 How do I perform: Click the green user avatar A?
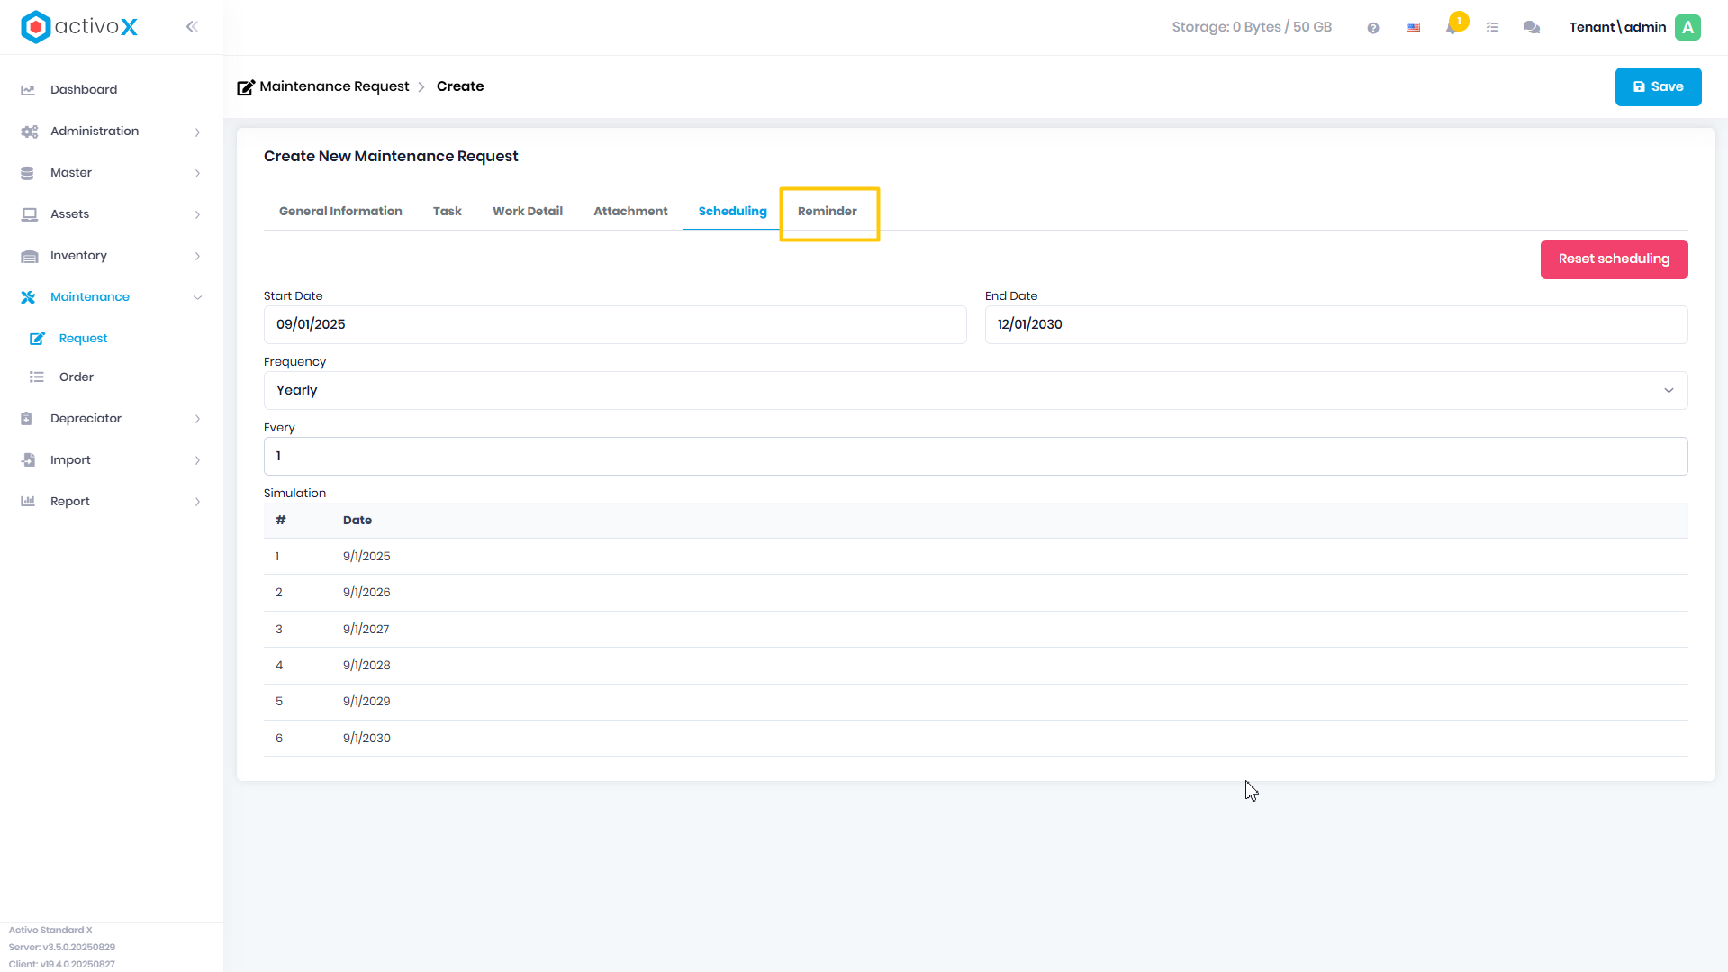(x=1688, y=27)
